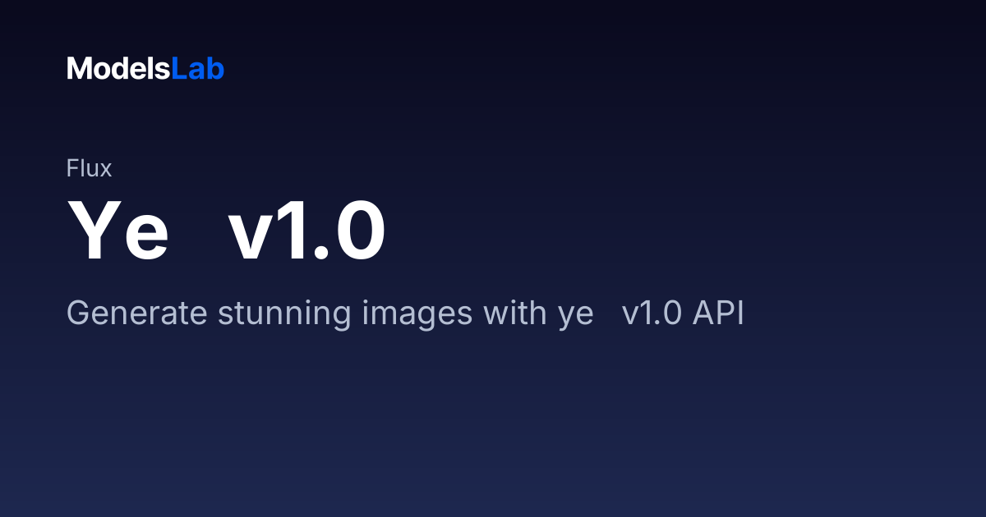Click the small "v1.0" in the subtitle
The width and height of the screenshot is (986, 517).
652,313
